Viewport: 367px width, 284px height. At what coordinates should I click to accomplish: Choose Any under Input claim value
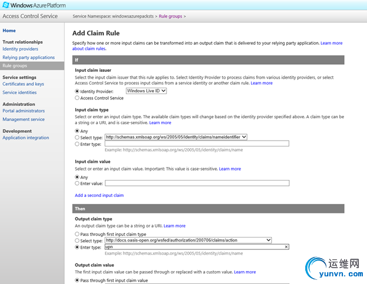coord(77,177)
